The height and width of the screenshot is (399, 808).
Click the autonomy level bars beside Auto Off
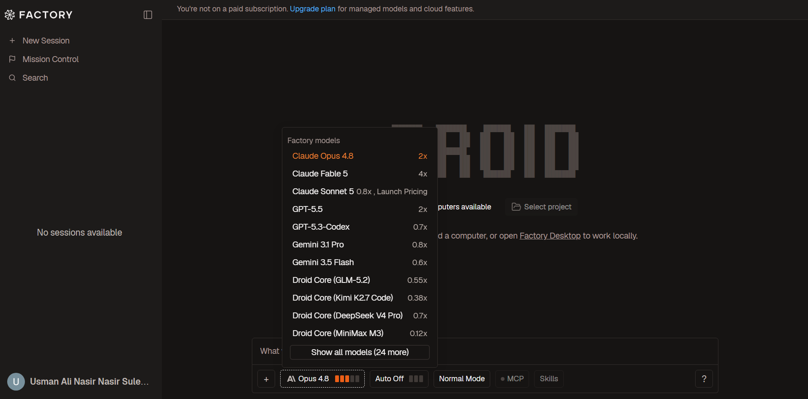coord(416,379)
